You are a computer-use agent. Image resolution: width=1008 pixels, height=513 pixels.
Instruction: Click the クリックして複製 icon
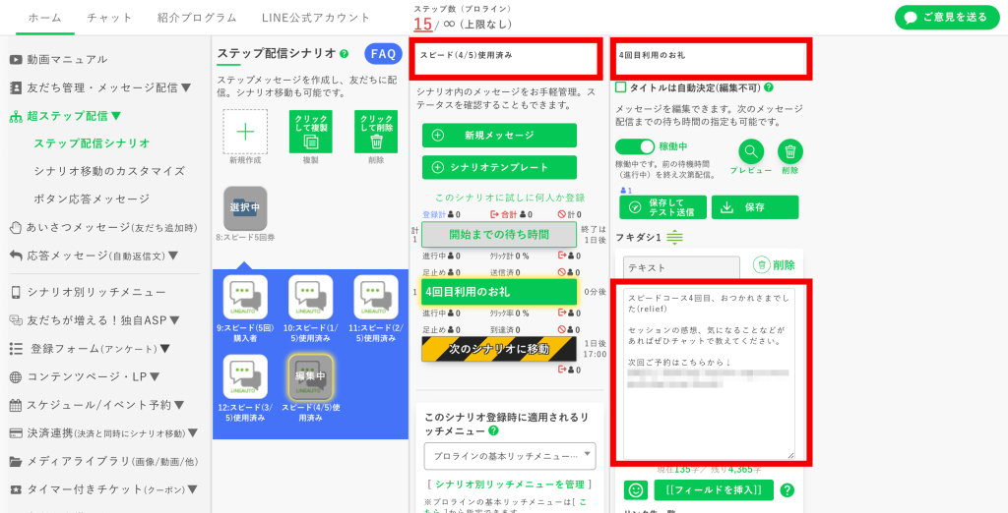point(310,132)
